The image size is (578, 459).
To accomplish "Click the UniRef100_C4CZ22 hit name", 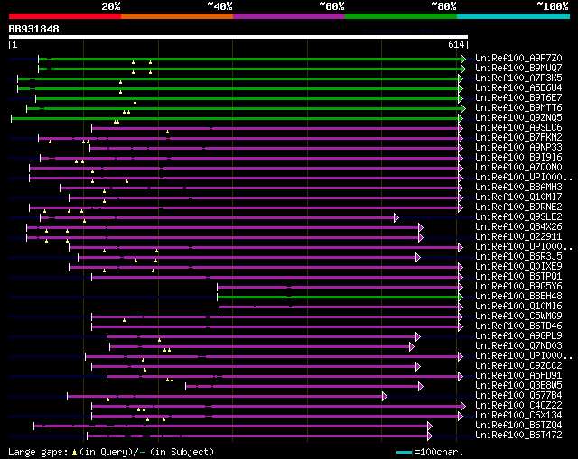I will pos(518,406).
